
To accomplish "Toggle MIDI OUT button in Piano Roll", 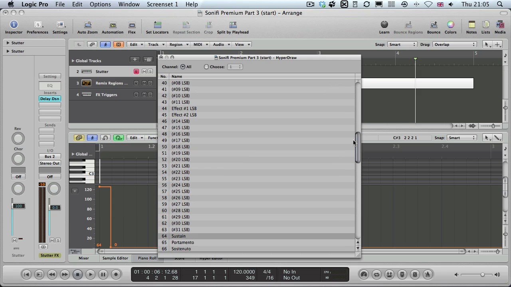I will coord(119,138).
